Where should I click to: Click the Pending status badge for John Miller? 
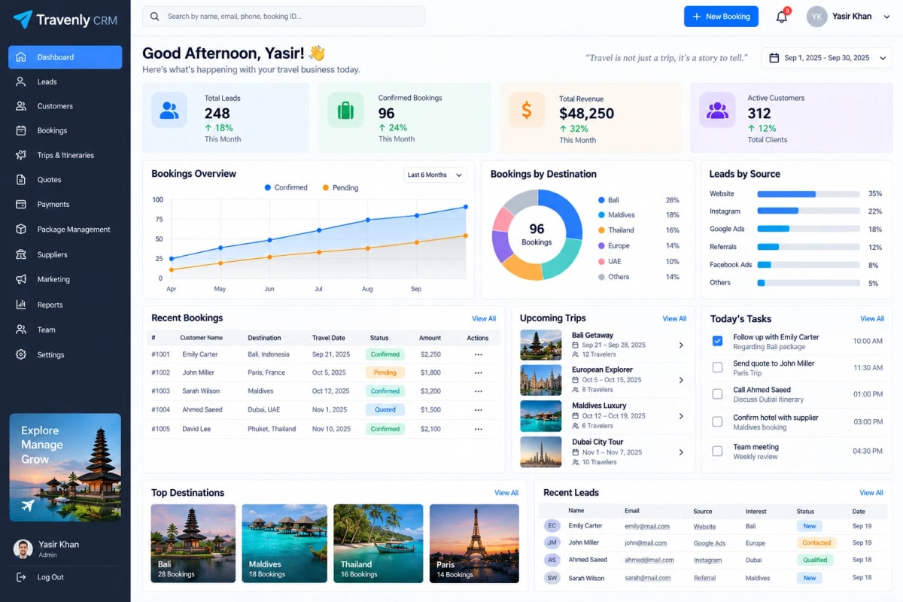(385, 372)
